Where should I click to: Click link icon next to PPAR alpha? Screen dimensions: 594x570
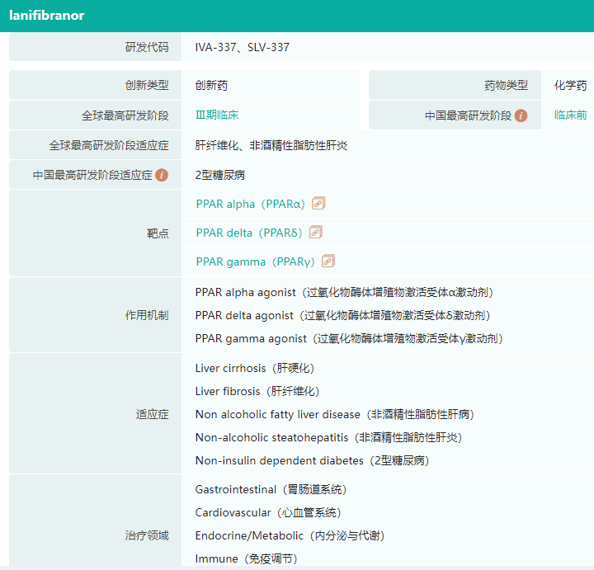[x=318, y=204]
